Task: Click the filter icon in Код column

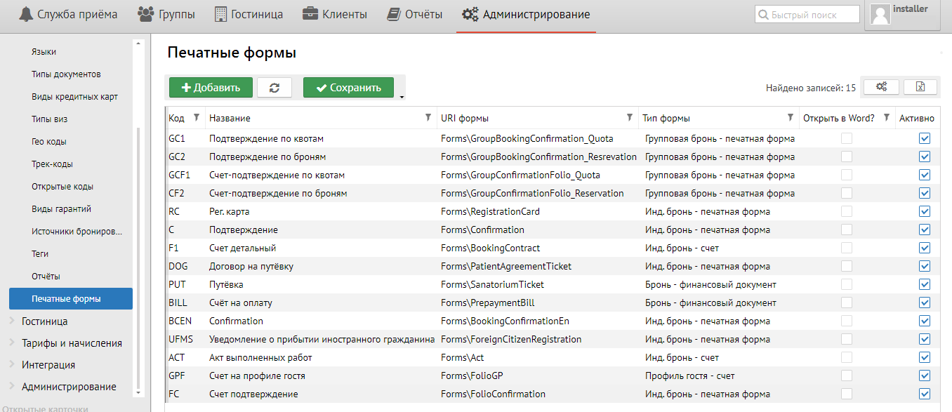Action: tap(197, 117)
